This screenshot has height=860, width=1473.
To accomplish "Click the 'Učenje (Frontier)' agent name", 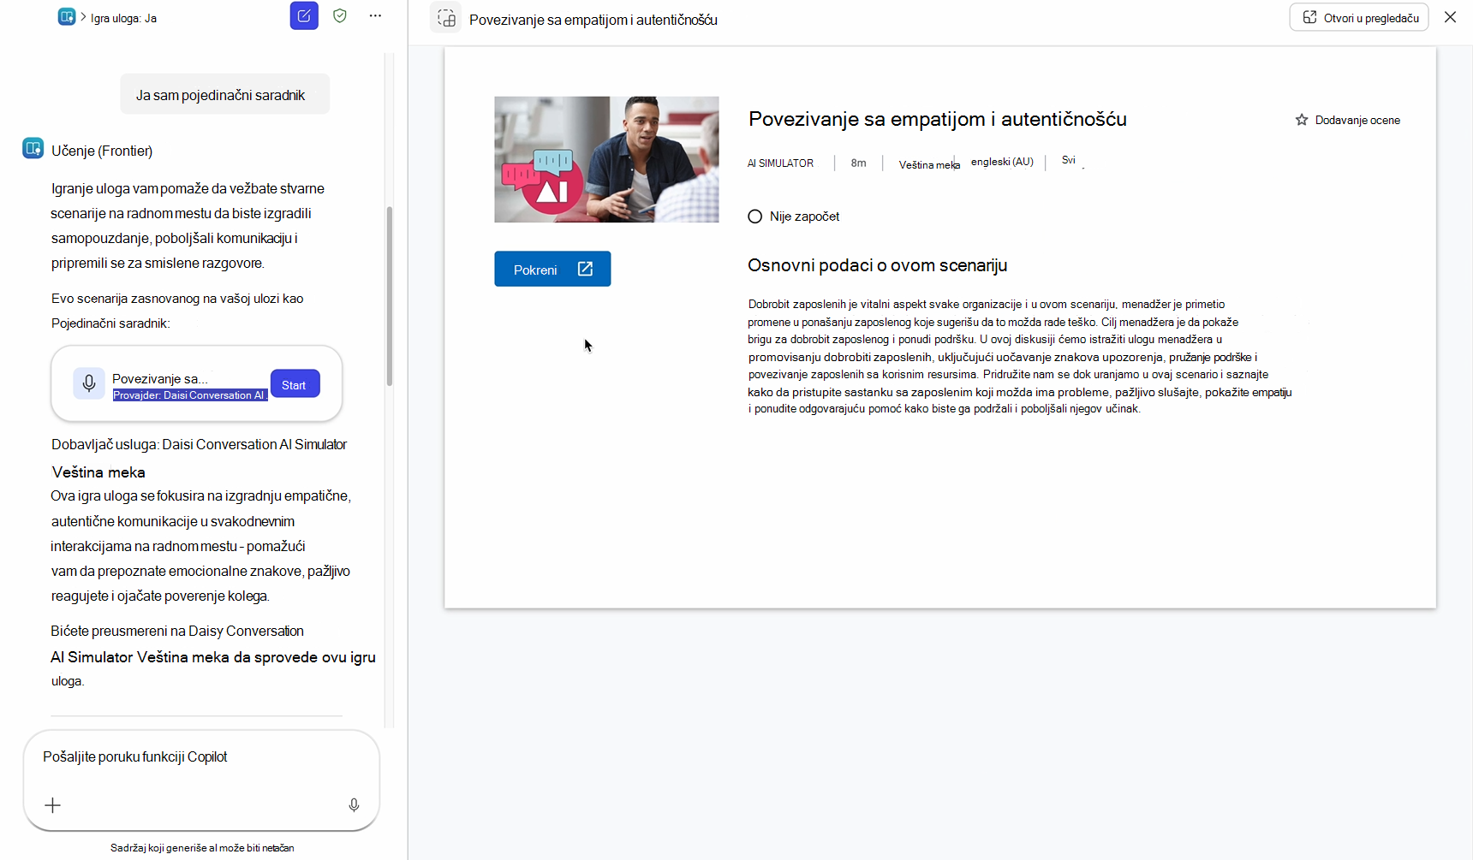I will [x=102, y=151].
